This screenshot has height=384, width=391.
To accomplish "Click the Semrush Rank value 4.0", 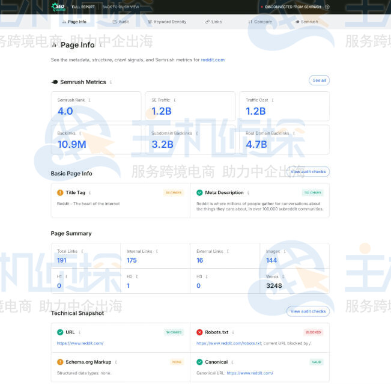I will (65, 111).
